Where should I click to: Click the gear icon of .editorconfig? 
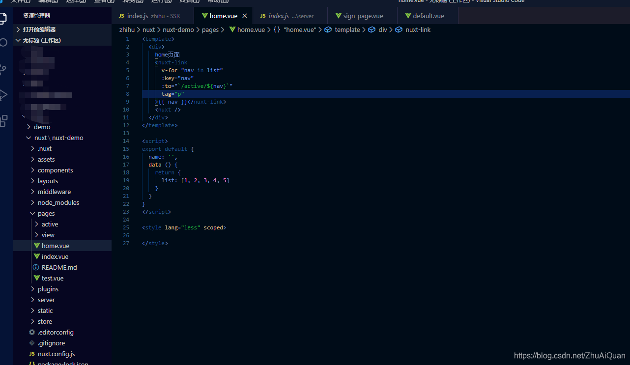32,332
